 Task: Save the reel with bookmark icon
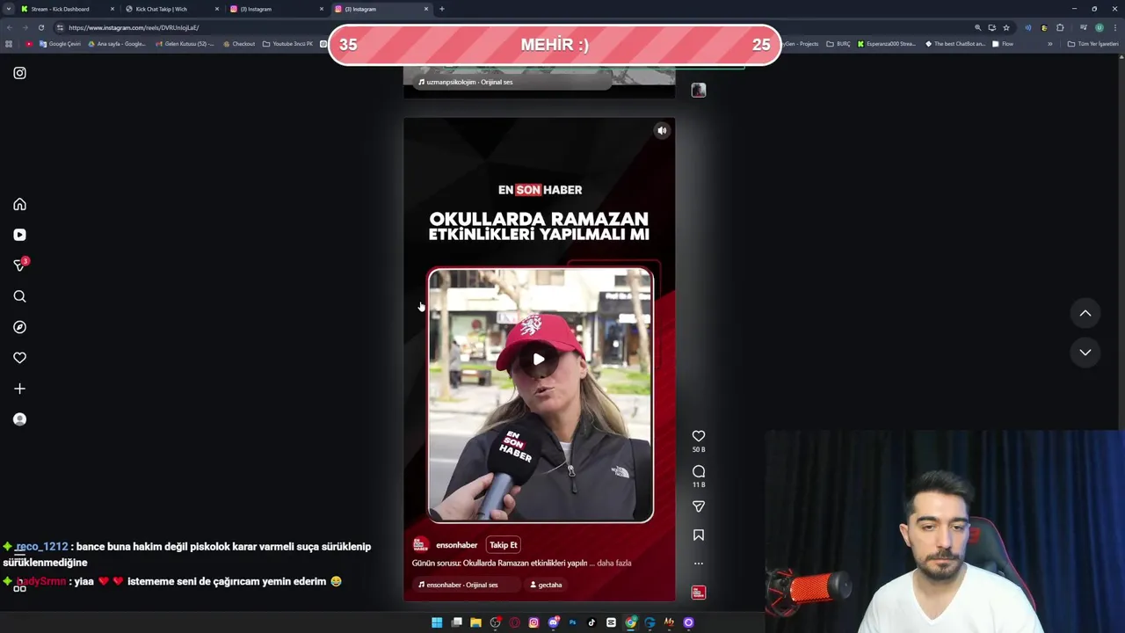tap(699, 535)
